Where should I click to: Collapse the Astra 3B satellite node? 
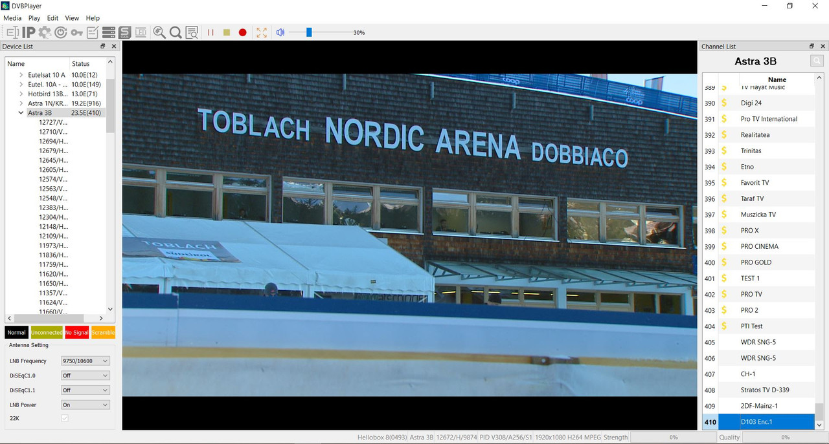point(21,113)
